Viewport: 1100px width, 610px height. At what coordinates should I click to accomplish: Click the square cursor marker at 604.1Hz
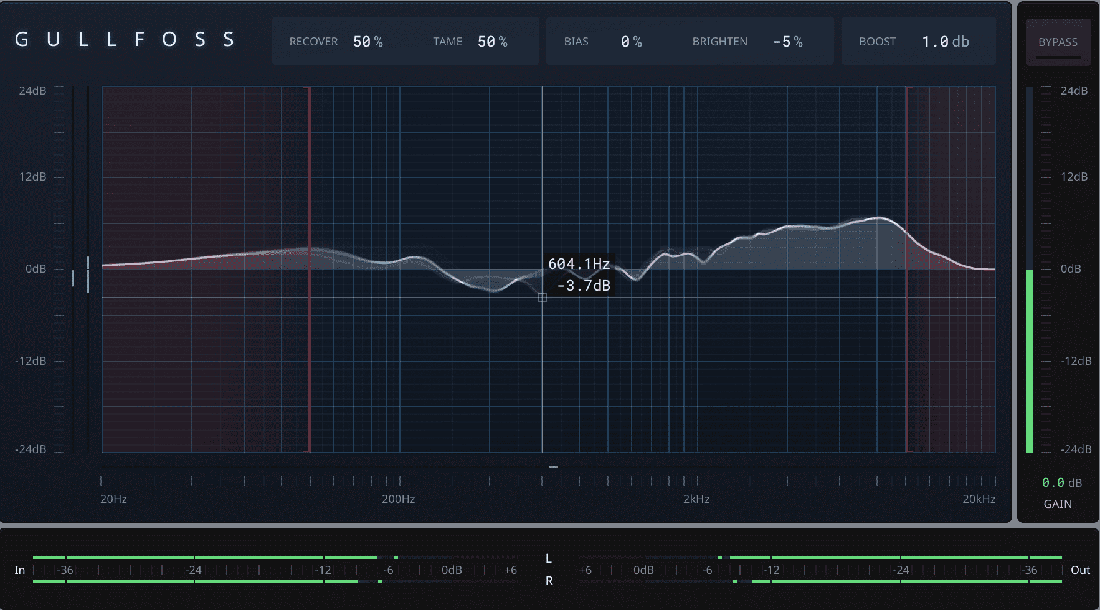(543, 298)
